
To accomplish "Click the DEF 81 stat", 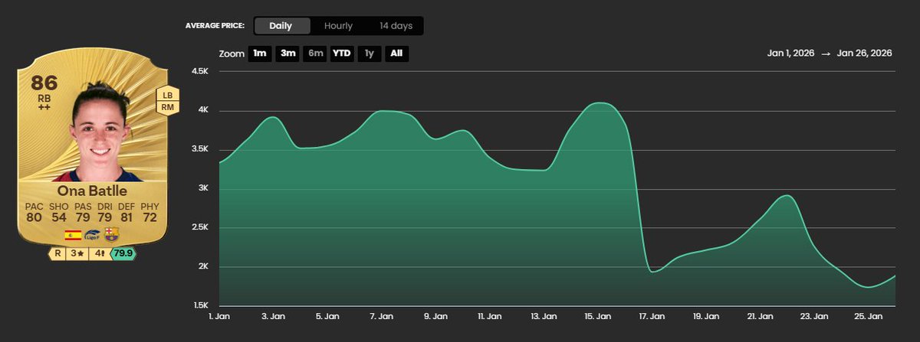I will coord(126,213).
